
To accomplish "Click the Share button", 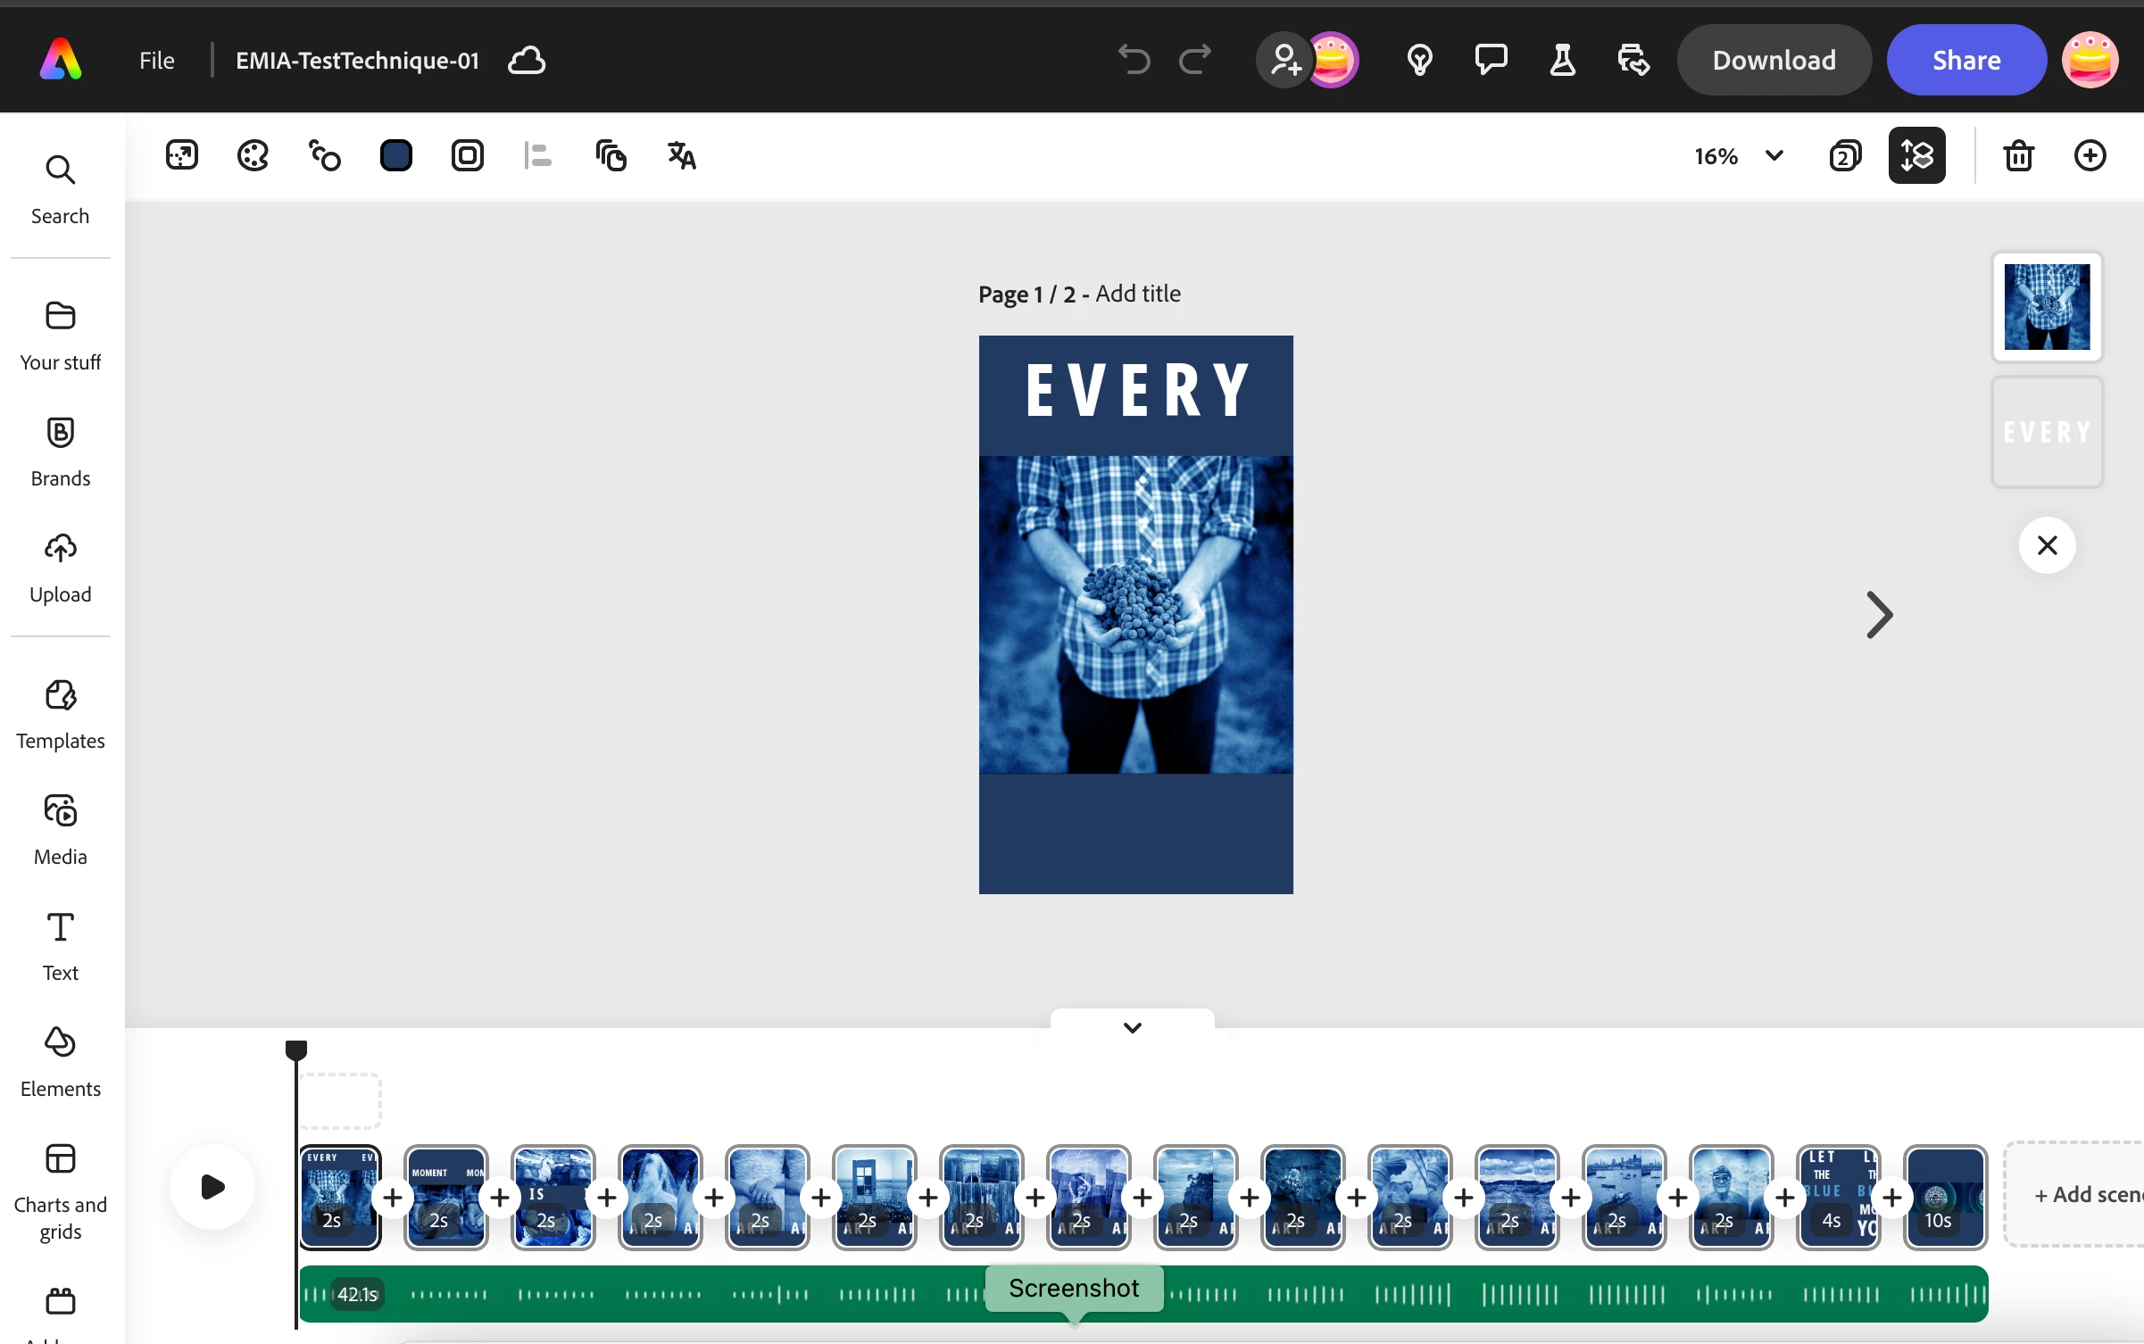I will click(x=1965, y=60).
